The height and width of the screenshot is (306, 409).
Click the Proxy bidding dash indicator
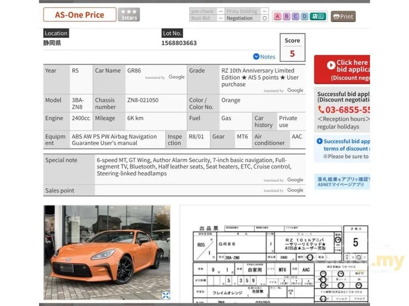(264, 11)
